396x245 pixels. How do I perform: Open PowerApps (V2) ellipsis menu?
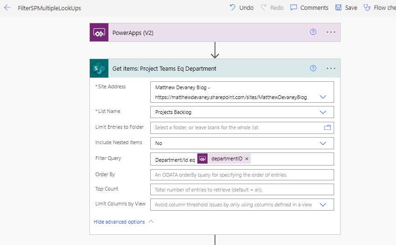pyautogui.click(x=331, y=32)
